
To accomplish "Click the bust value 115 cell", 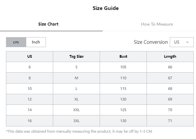I will (123, 89).
